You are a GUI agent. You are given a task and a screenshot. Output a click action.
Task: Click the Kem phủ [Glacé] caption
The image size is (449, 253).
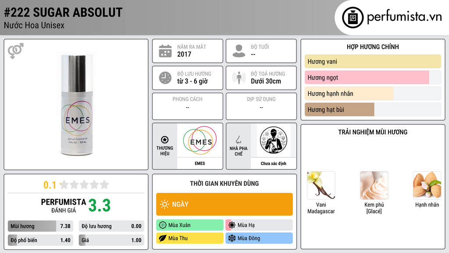coord(374,208)
